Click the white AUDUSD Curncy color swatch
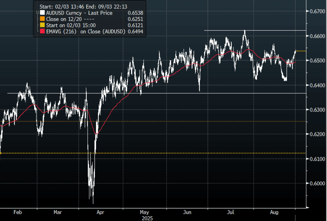This screenshot has height=221, width=327. [x=42, y=13]
